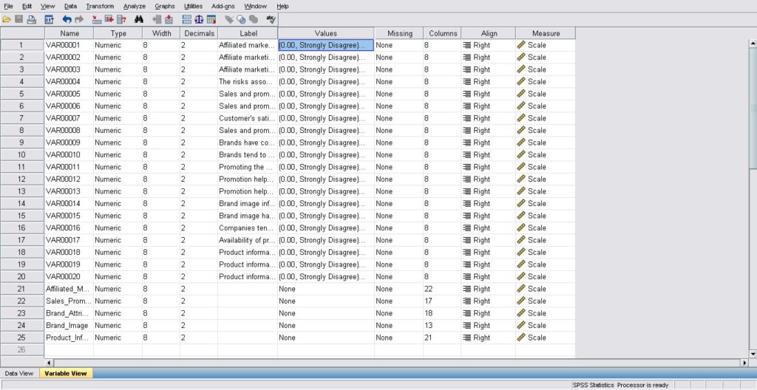Click the Select Cases icon

coord(211,20)
